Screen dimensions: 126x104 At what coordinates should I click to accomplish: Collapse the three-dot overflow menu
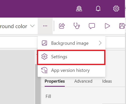(45, 26)
